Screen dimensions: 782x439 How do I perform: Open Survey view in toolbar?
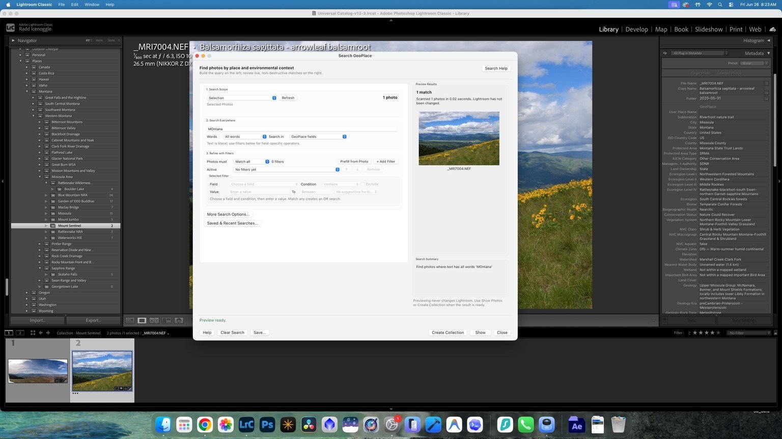click(x=166, y=321)
